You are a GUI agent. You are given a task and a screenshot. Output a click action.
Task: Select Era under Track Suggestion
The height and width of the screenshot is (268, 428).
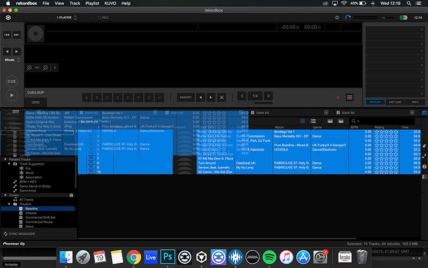(28, 168)
